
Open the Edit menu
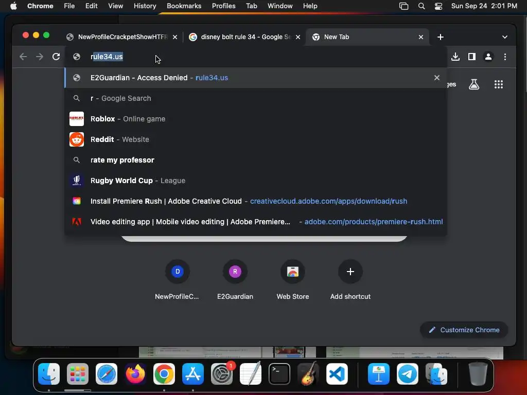pos(91,6)
